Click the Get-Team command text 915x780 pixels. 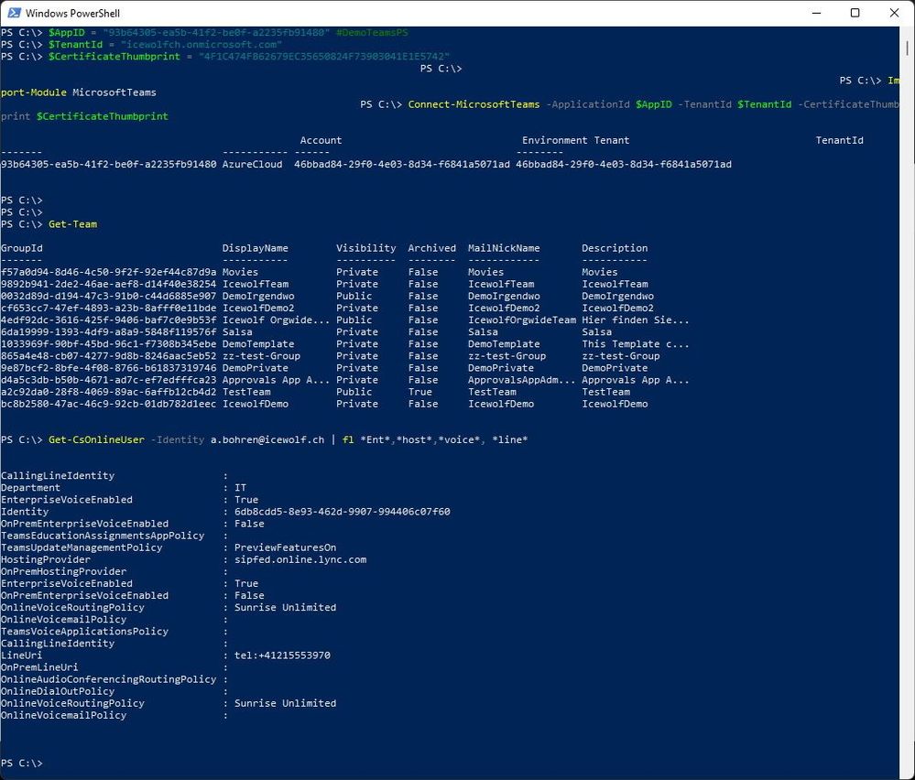tap(72, 224)
